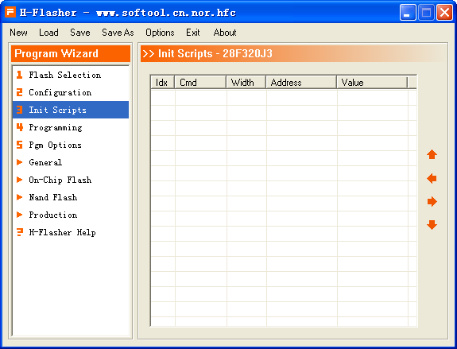Click the question mark icon beside H-Flasher Help

tap(20, 232)
